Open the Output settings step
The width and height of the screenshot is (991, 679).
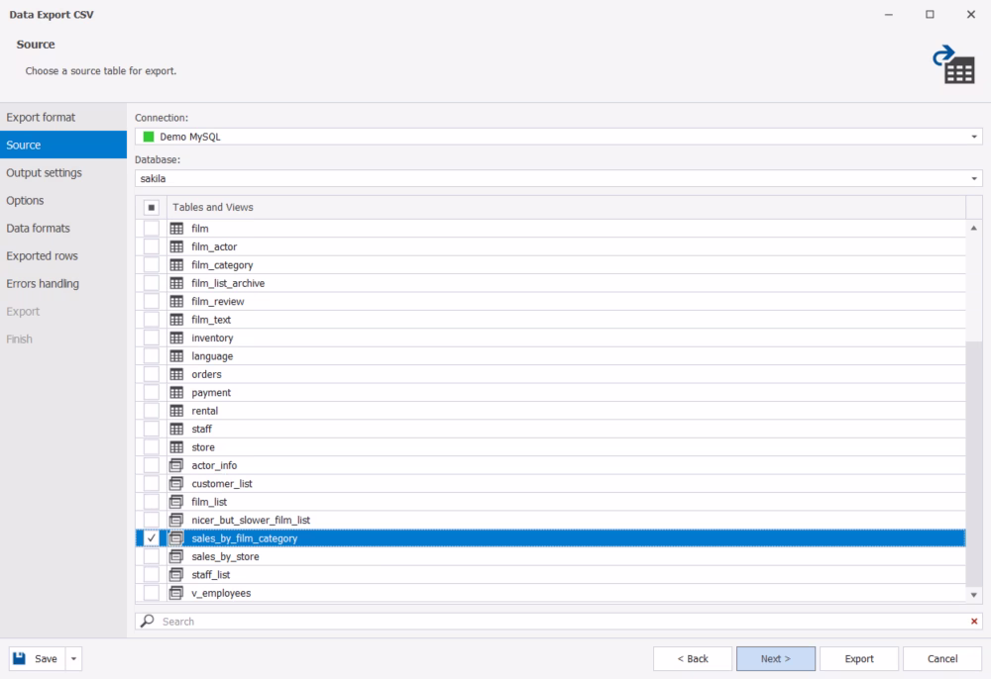pos(63,173)
